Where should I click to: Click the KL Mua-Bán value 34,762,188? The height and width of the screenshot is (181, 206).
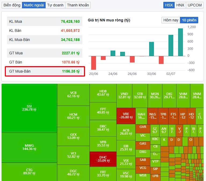pos(70,40)
